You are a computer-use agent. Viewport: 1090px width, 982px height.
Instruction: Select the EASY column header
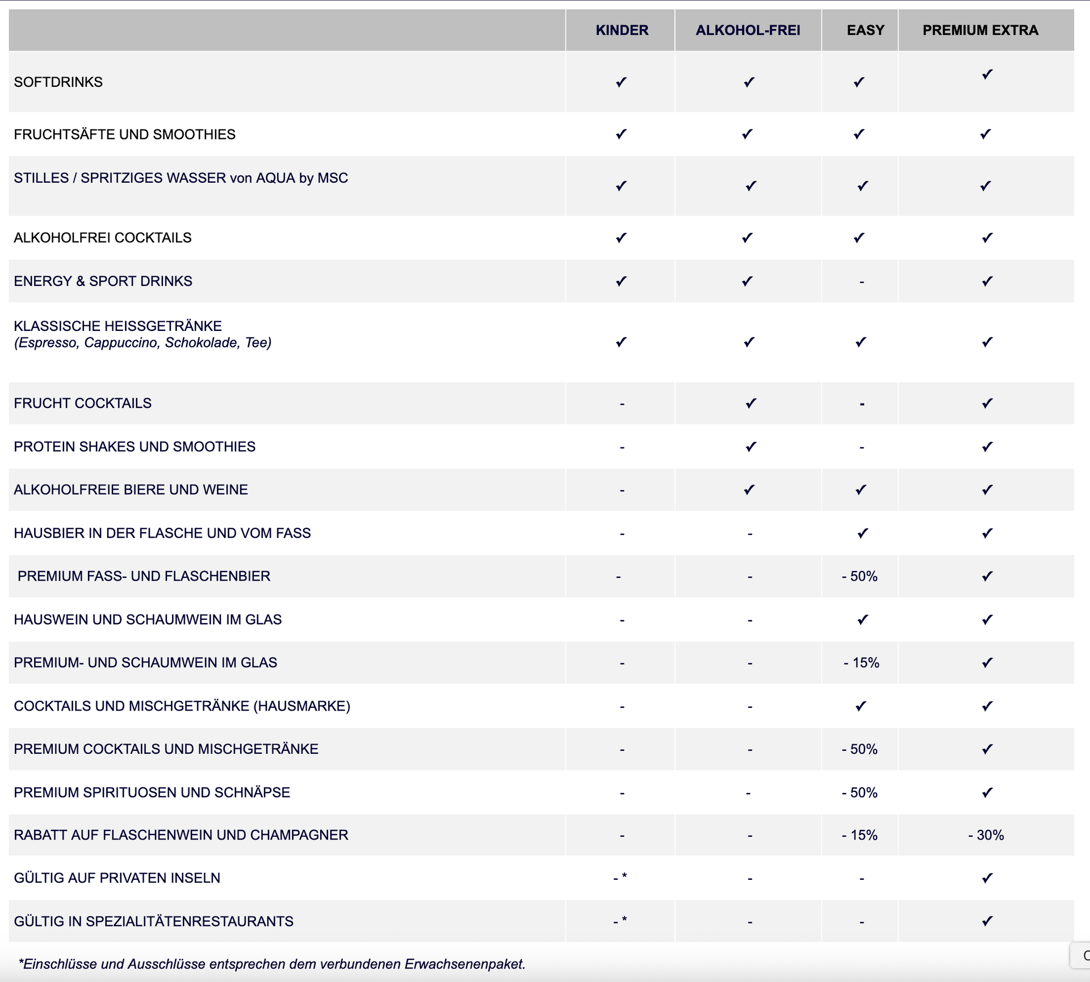865,30
